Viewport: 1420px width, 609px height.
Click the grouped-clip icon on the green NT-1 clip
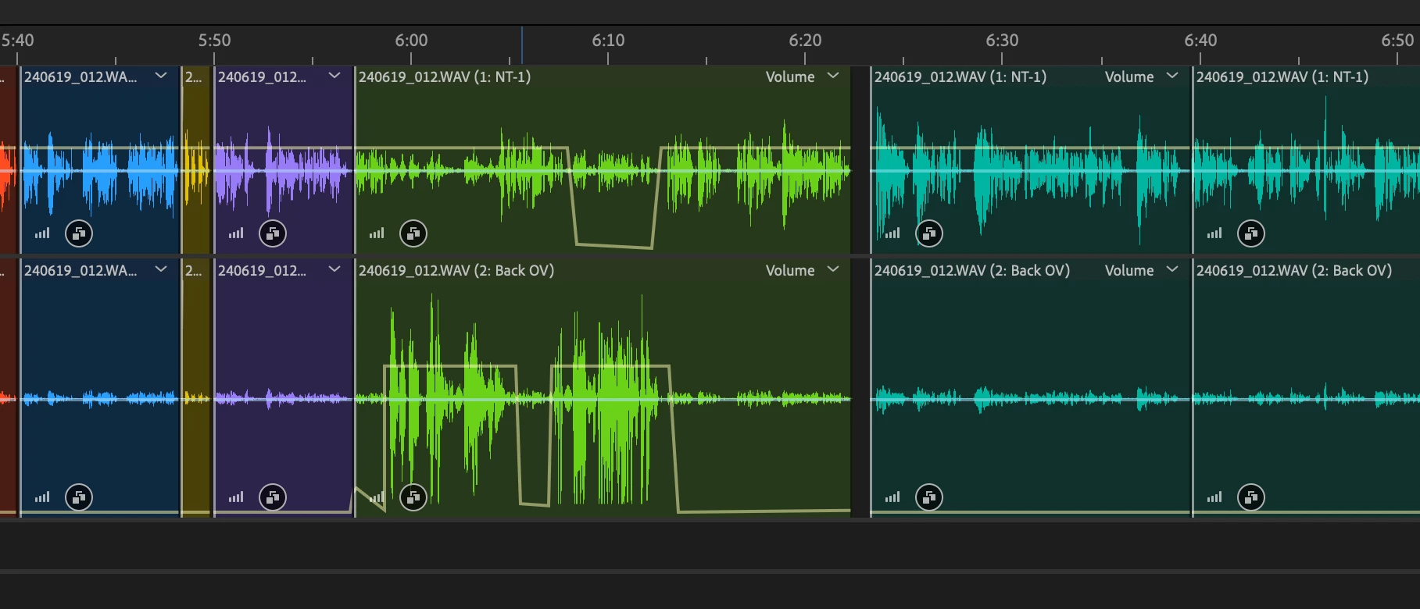tap(413, 233)
